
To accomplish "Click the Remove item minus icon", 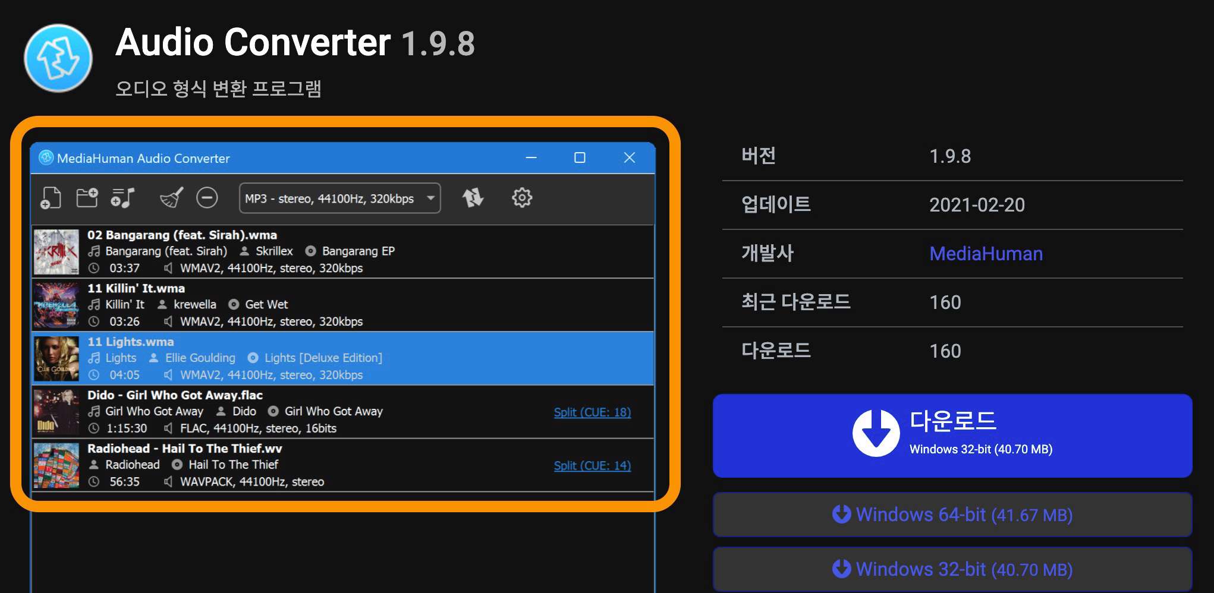I will click(x=207, y=198).
